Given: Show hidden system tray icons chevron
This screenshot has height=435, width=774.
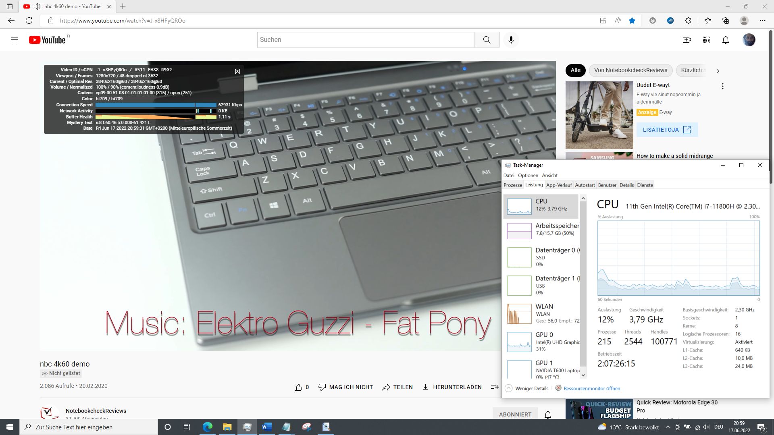Looking at the screenshot, I should coord(668,427).
